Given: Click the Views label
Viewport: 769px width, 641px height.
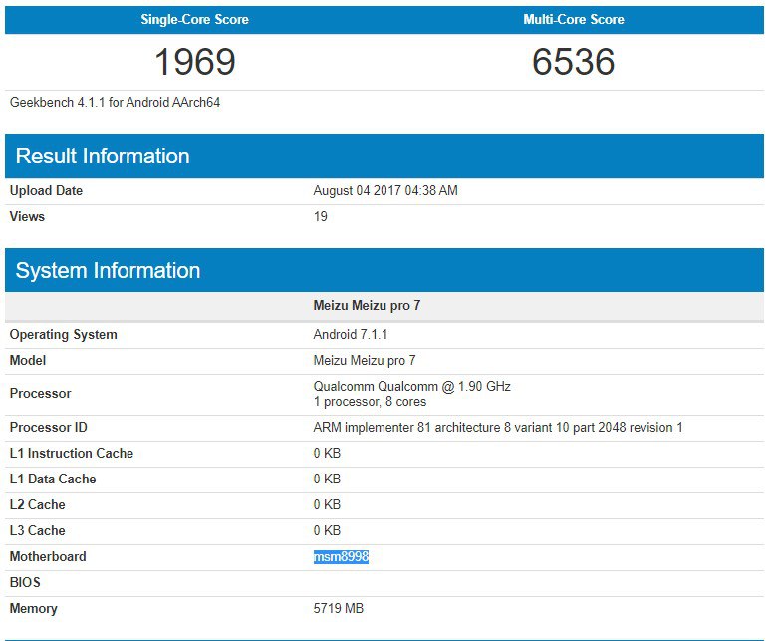Looking at the screenshot, I should [27, 217].
